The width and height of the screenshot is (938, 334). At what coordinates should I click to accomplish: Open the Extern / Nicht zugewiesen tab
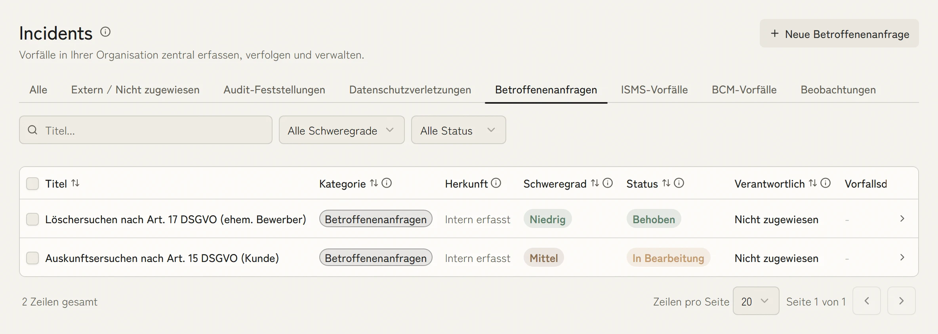click(x=135, y=90)
